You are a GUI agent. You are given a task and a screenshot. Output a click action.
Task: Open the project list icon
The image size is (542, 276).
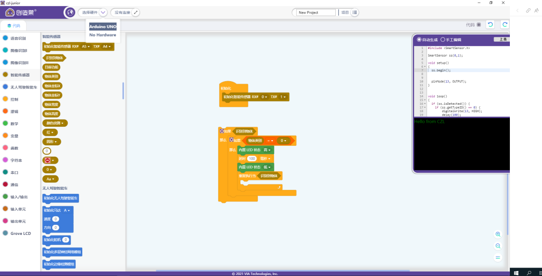pos(355,13)
